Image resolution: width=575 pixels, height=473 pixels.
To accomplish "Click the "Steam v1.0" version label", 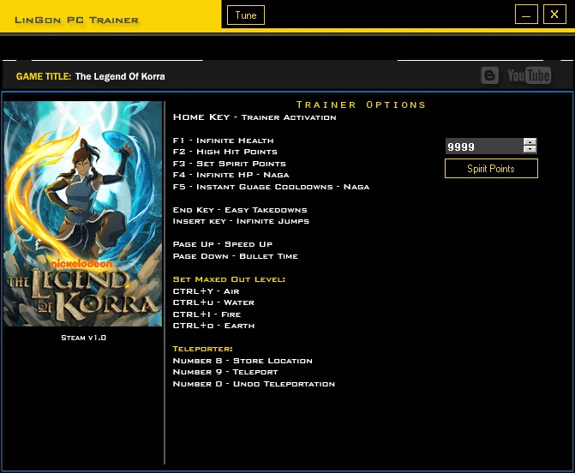I will point(84,338).
